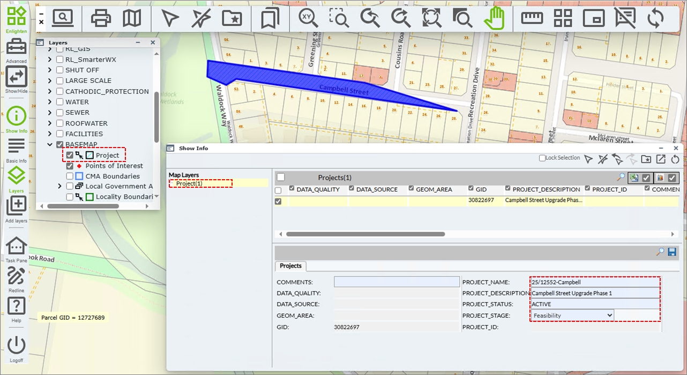The width and height of the screenshot is (687, 375).
Task: Open the PROJECT_STAGE dropdown
Action: click(x=572, y=315)
